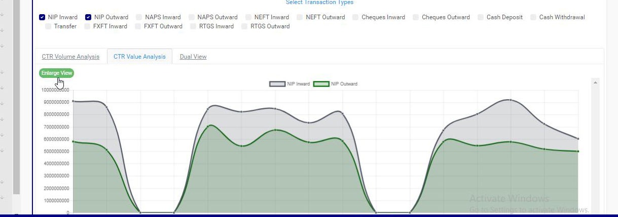Select the RTGS Outward checkbox
The width and height of the screenshot is (618, 217).
[245, 26]
